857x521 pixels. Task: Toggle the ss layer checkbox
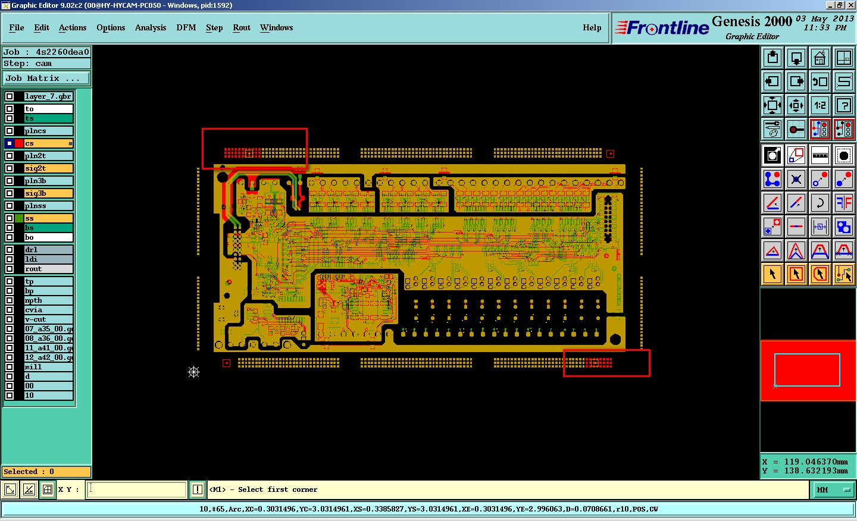(x=10, y=218)
